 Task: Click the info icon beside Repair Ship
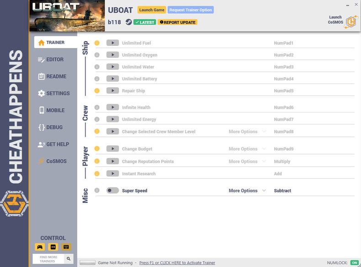97,91
